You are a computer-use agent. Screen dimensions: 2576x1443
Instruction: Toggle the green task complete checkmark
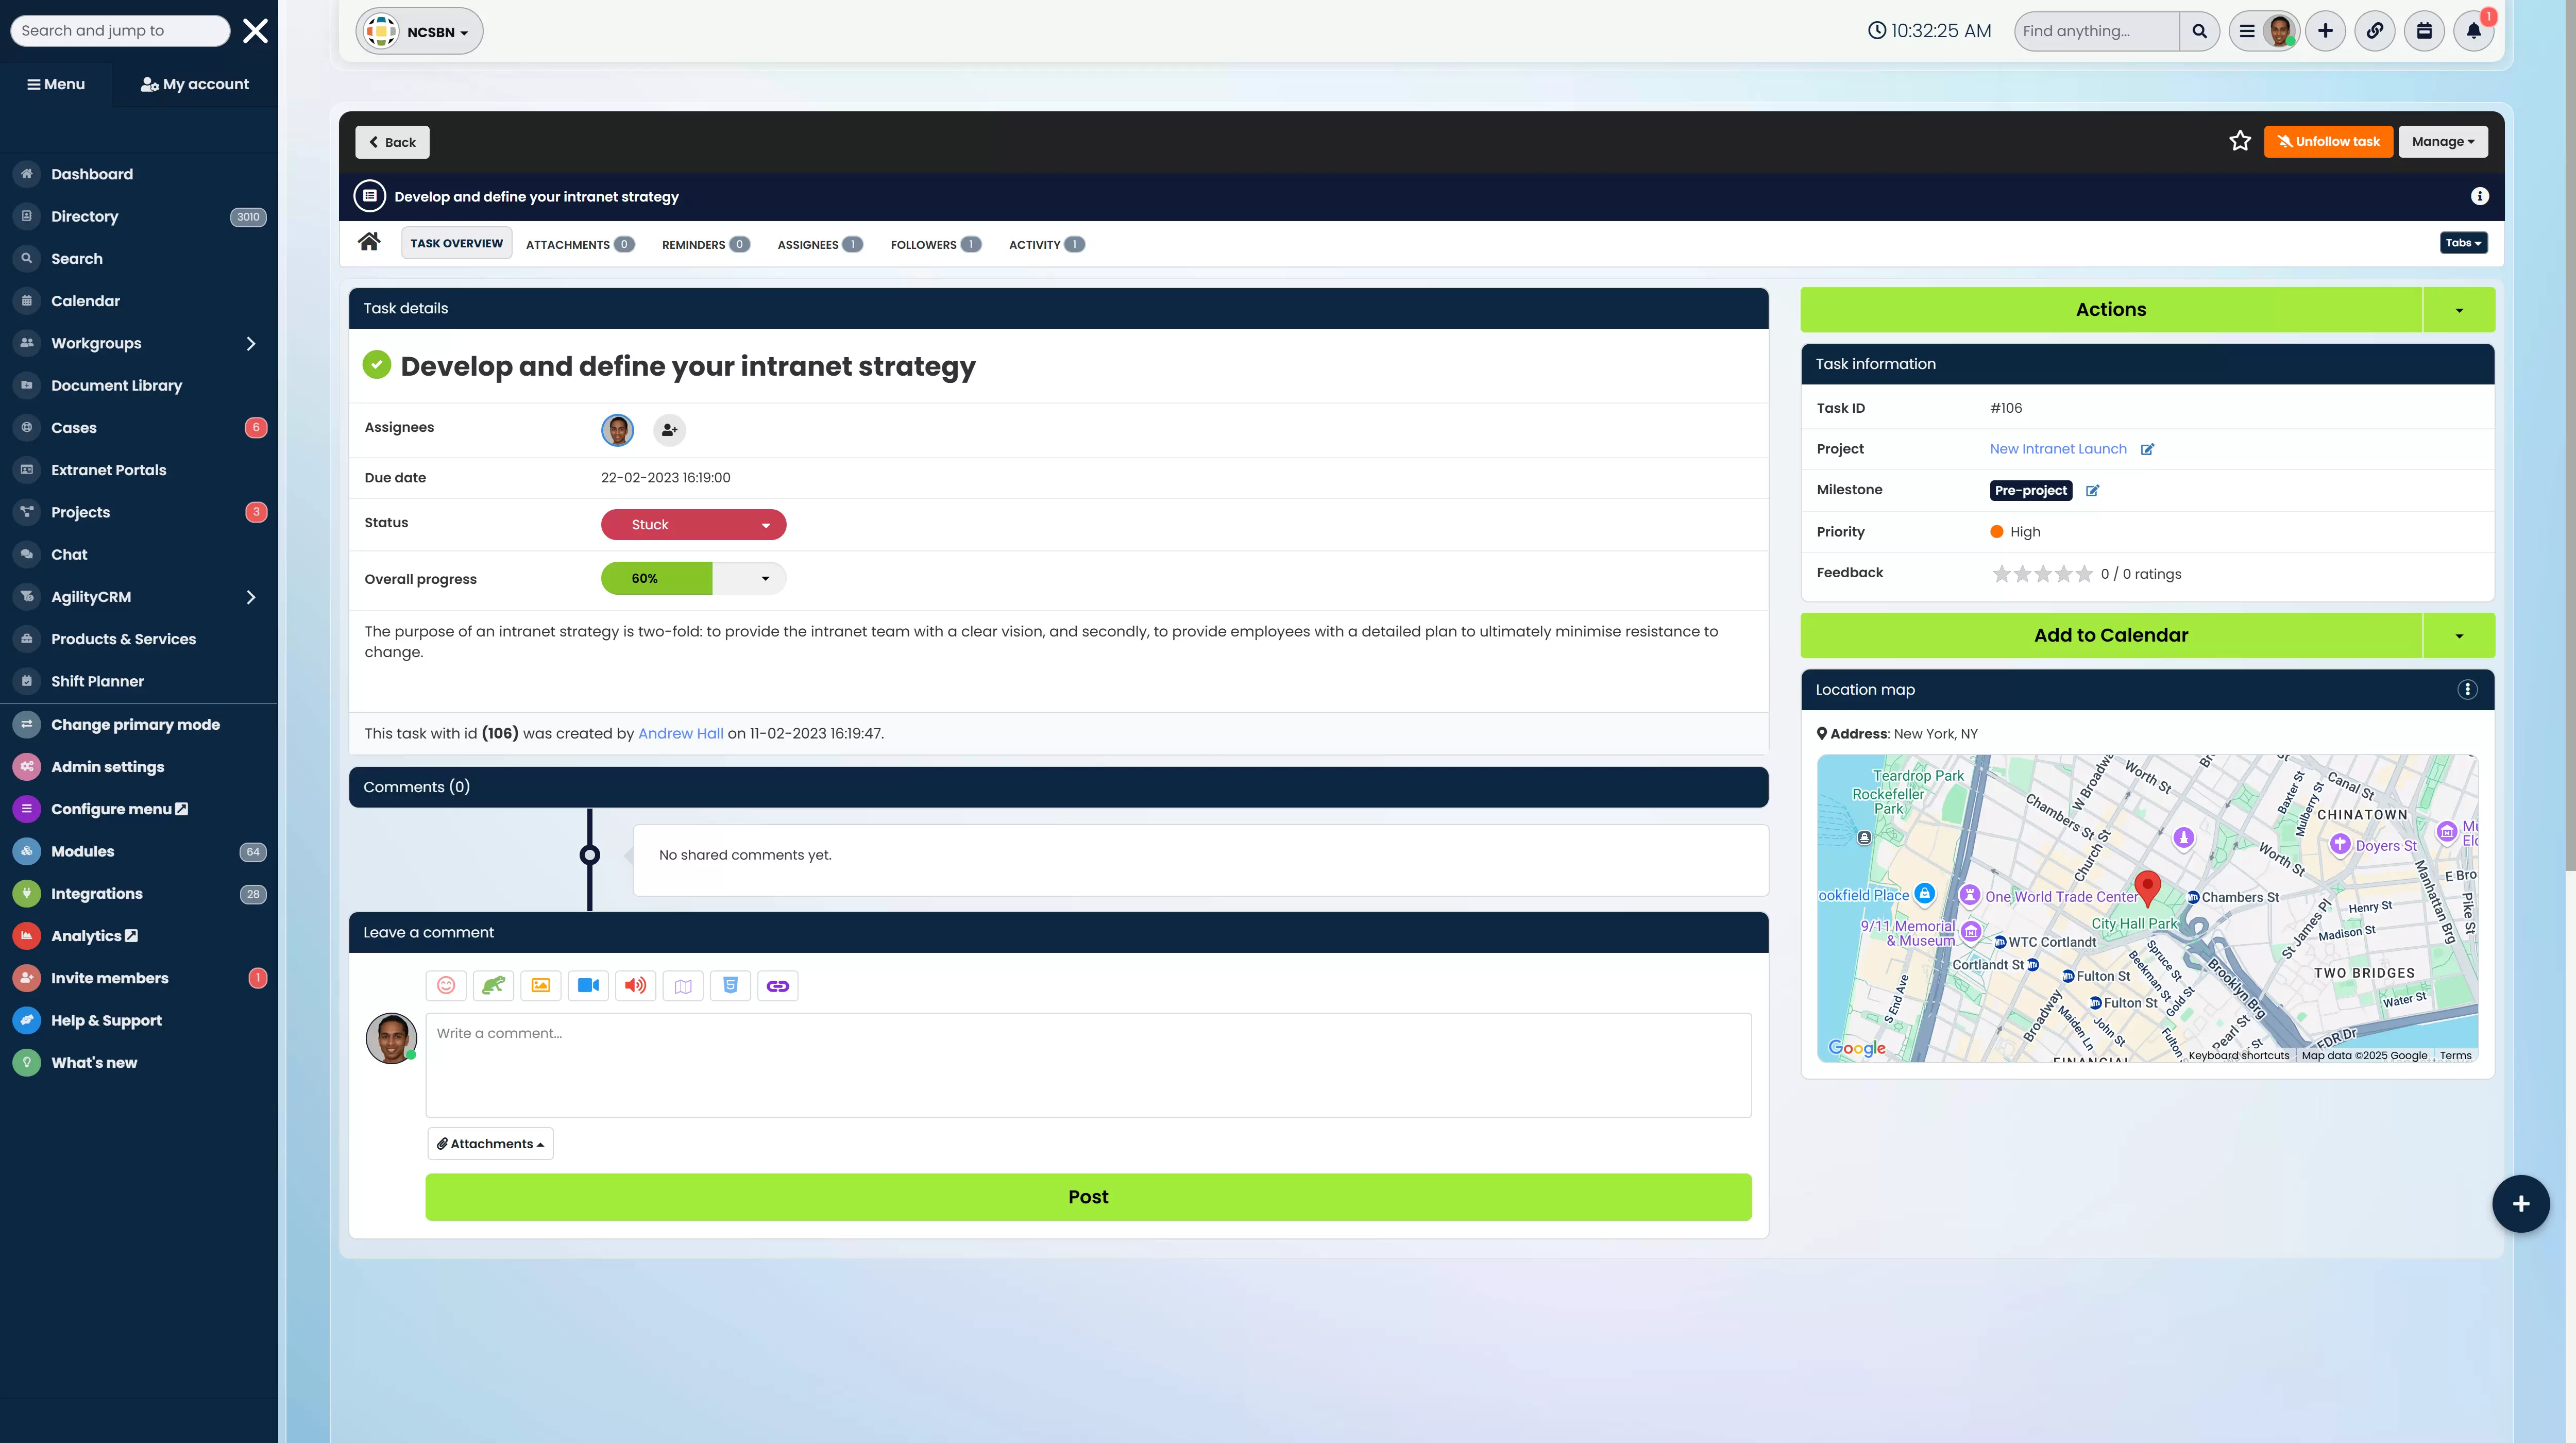[x=377, y=365]
